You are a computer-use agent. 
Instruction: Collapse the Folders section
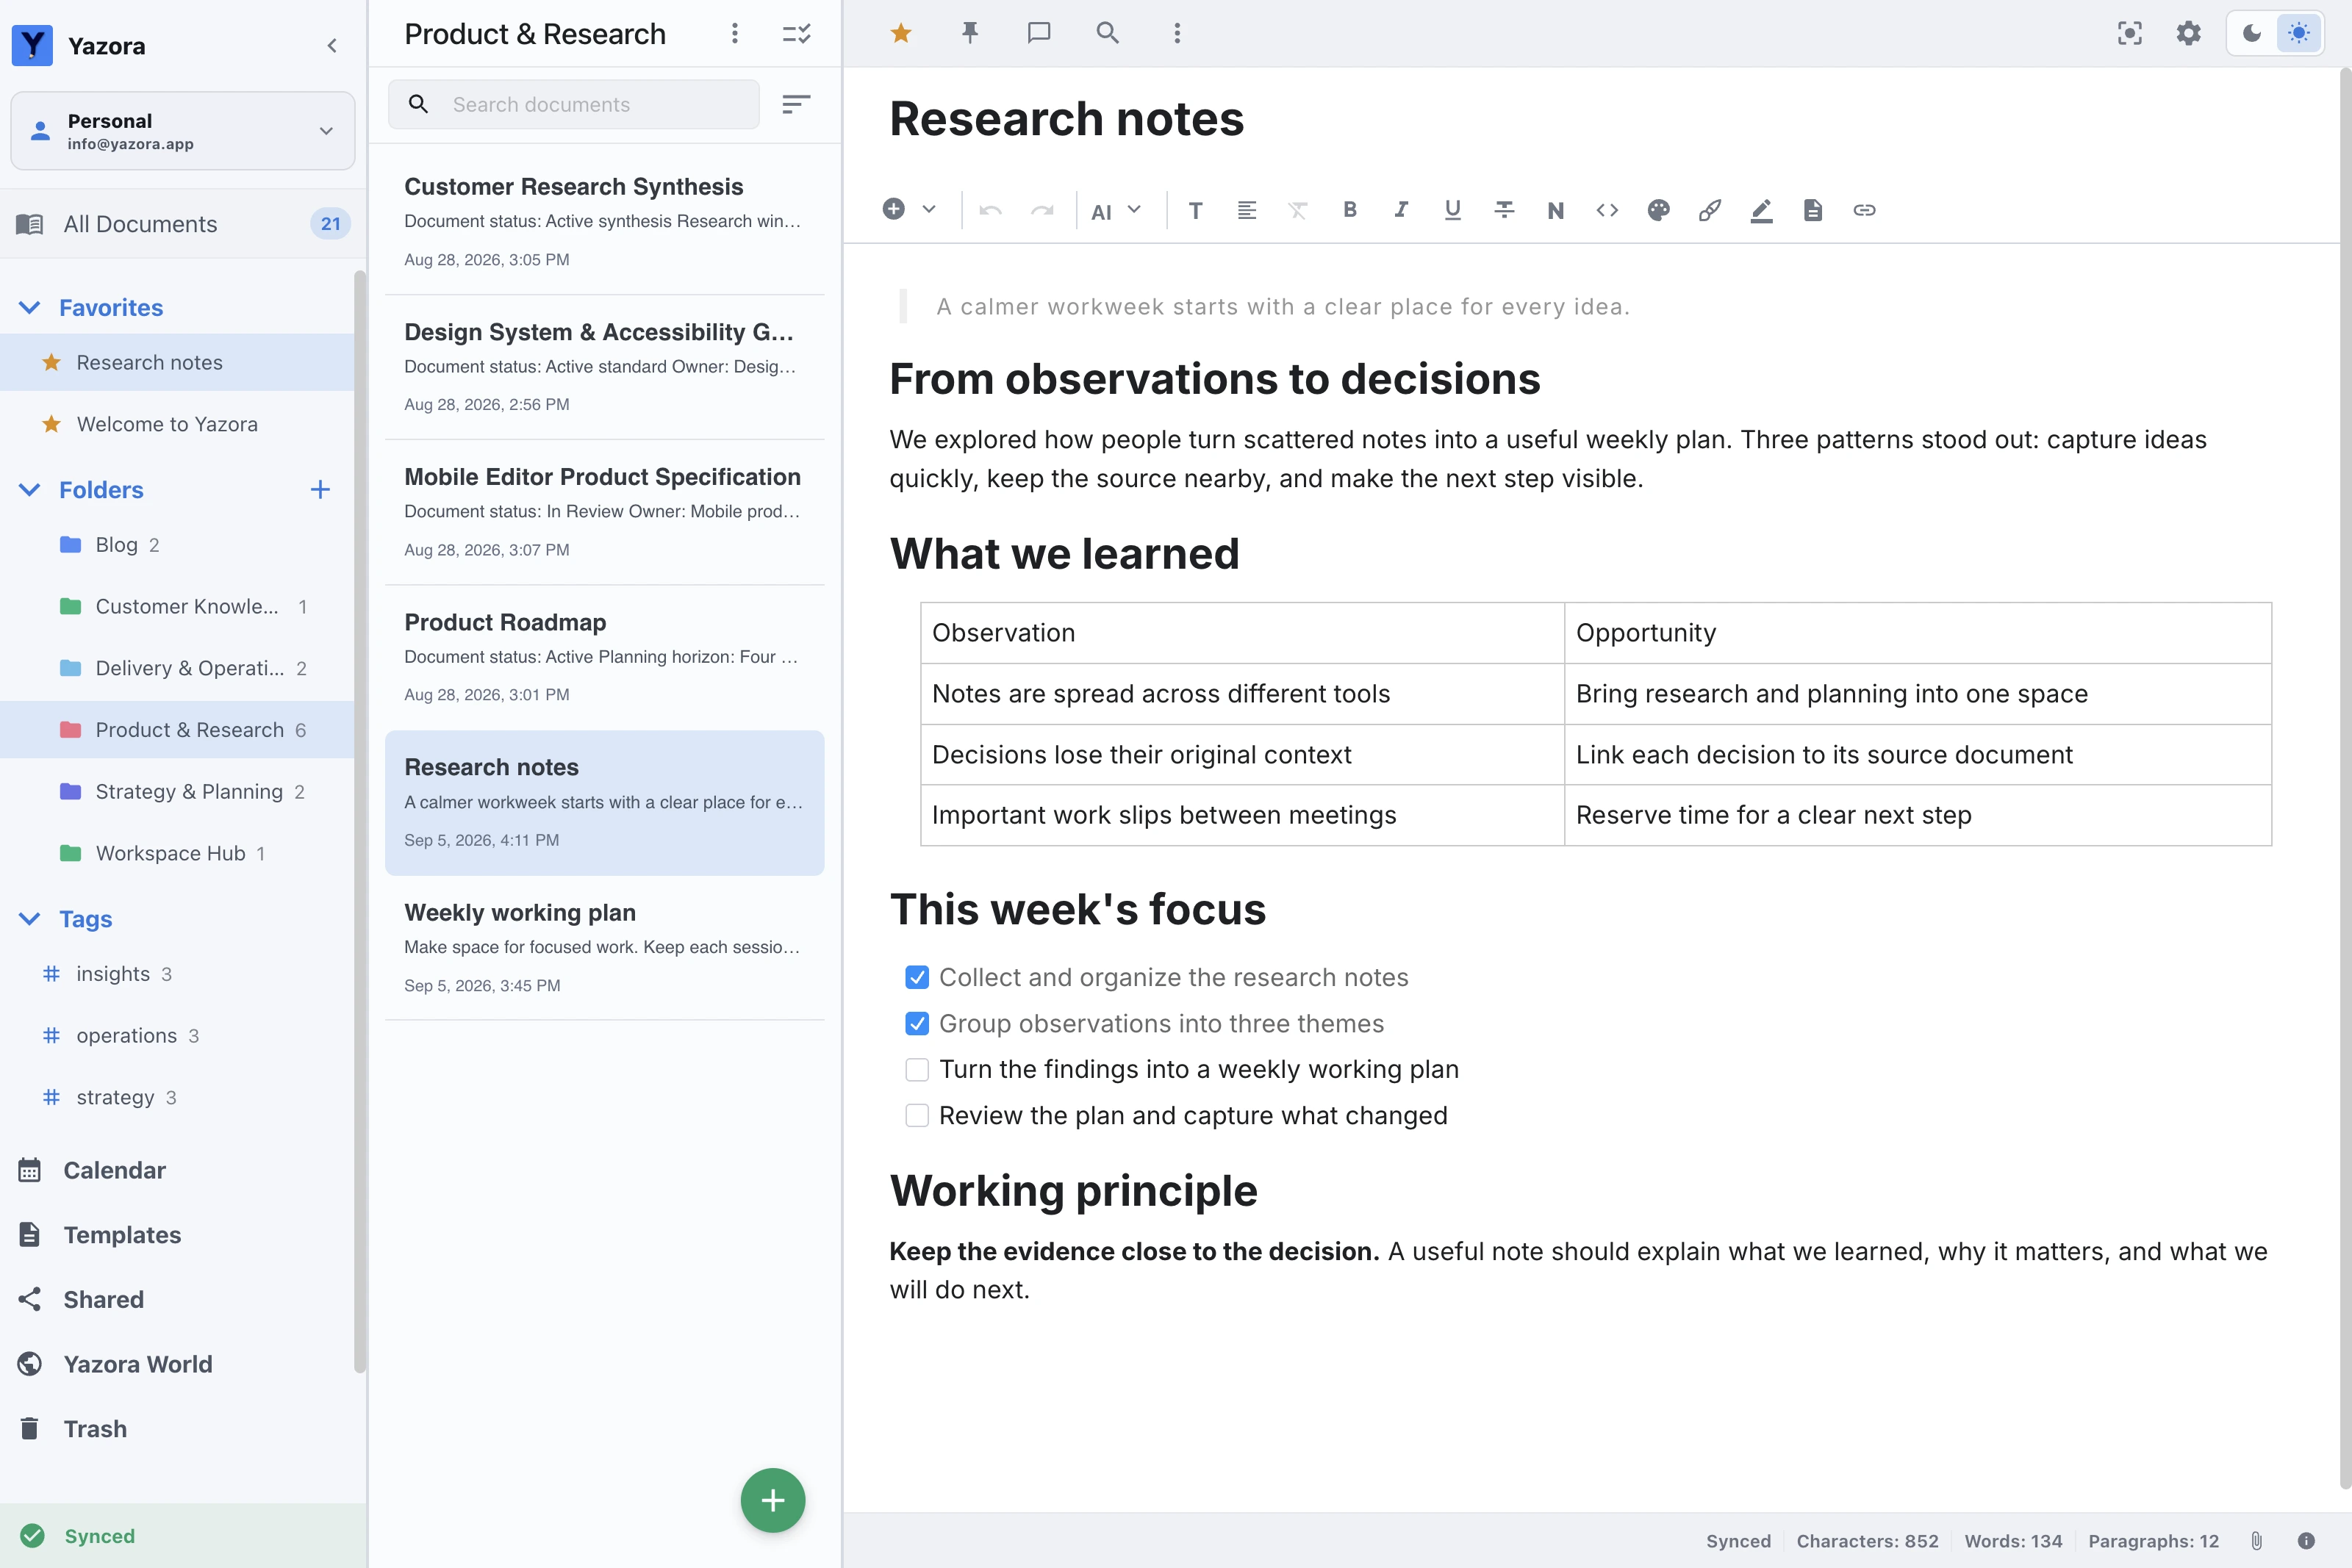(x=30, y=490)
